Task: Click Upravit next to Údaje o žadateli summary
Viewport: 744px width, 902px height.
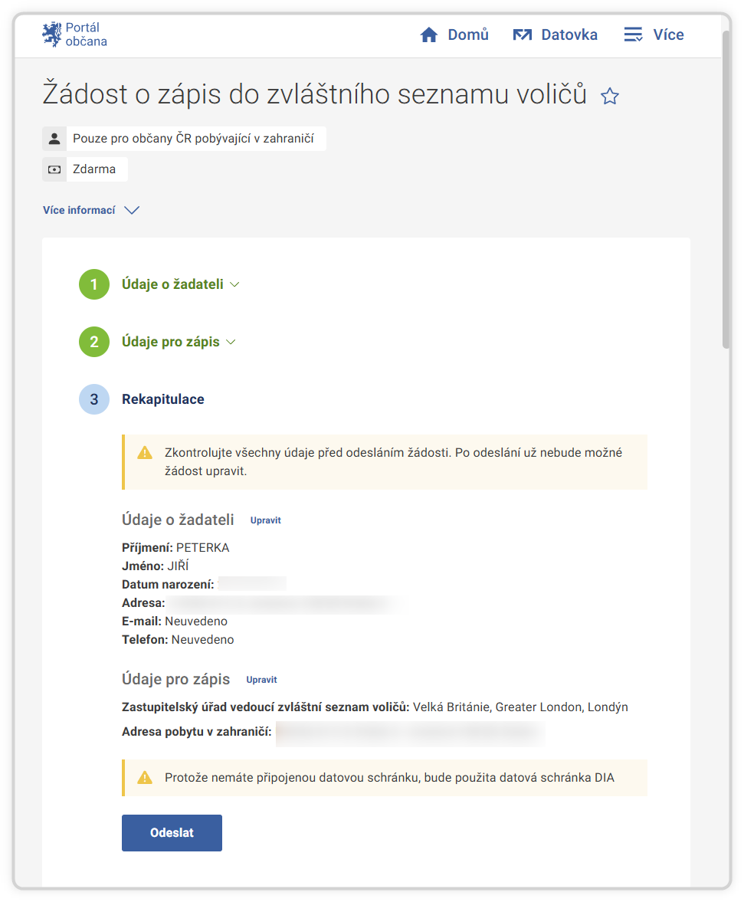Action: tap(266, 520)
